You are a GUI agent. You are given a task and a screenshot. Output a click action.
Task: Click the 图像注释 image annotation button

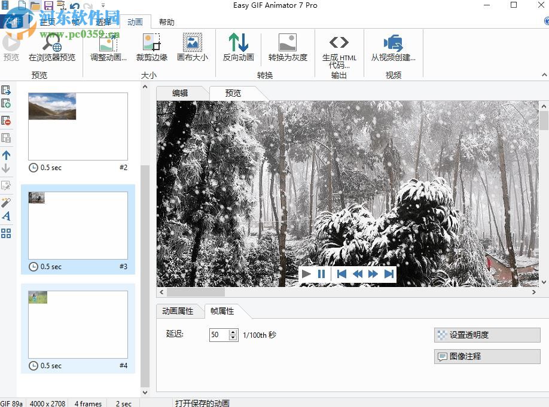point(486,356)
